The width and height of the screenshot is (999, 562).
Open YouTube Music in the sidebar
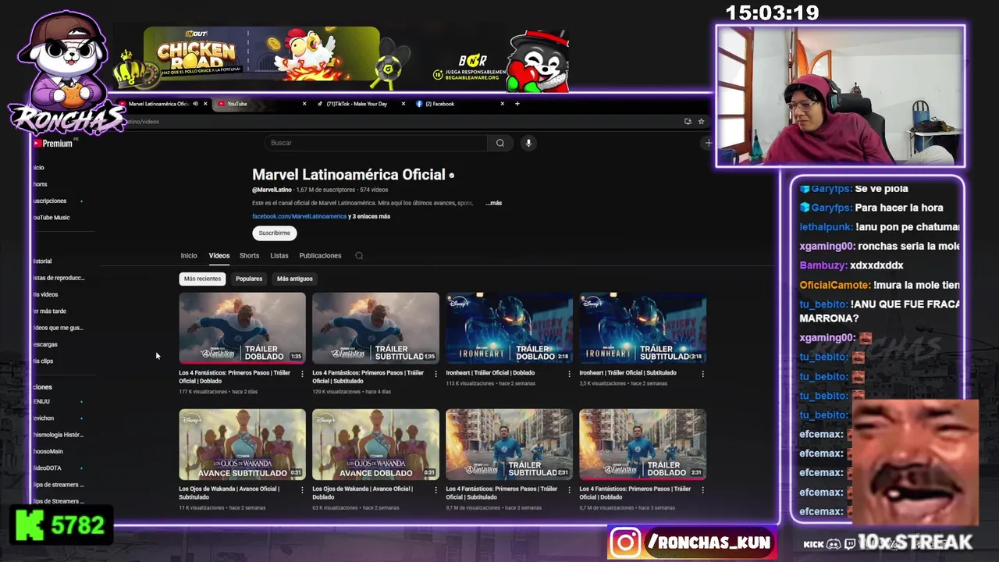point(52,218)
